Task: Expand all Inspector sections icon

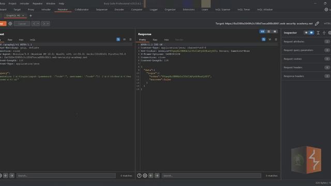Action: pyautogui.click(x=318, y=33)
